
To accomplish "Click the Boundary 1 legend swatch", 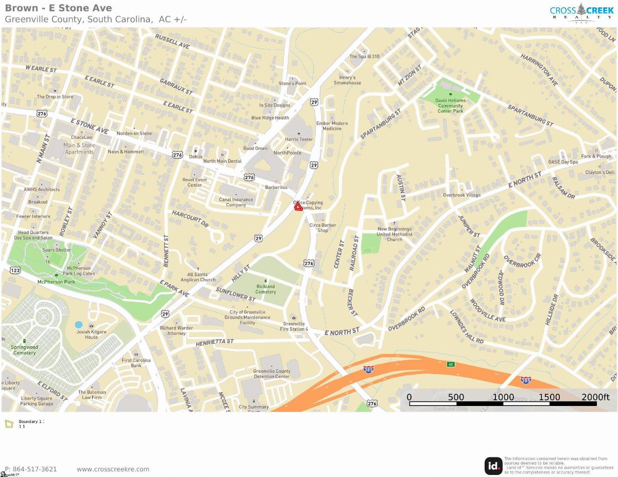I will [9, 424].
